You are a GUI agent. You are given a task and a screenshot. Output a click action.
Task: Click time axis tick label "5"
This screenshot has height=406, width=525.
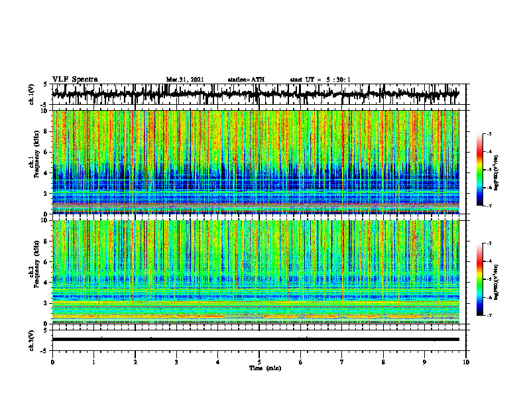259,362
